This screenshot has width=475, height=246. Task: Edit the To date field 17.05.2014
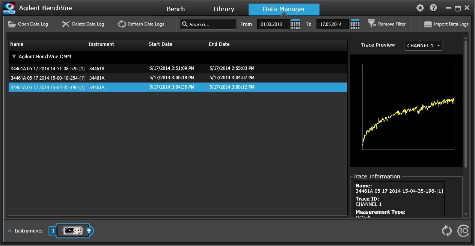(333, 24)
